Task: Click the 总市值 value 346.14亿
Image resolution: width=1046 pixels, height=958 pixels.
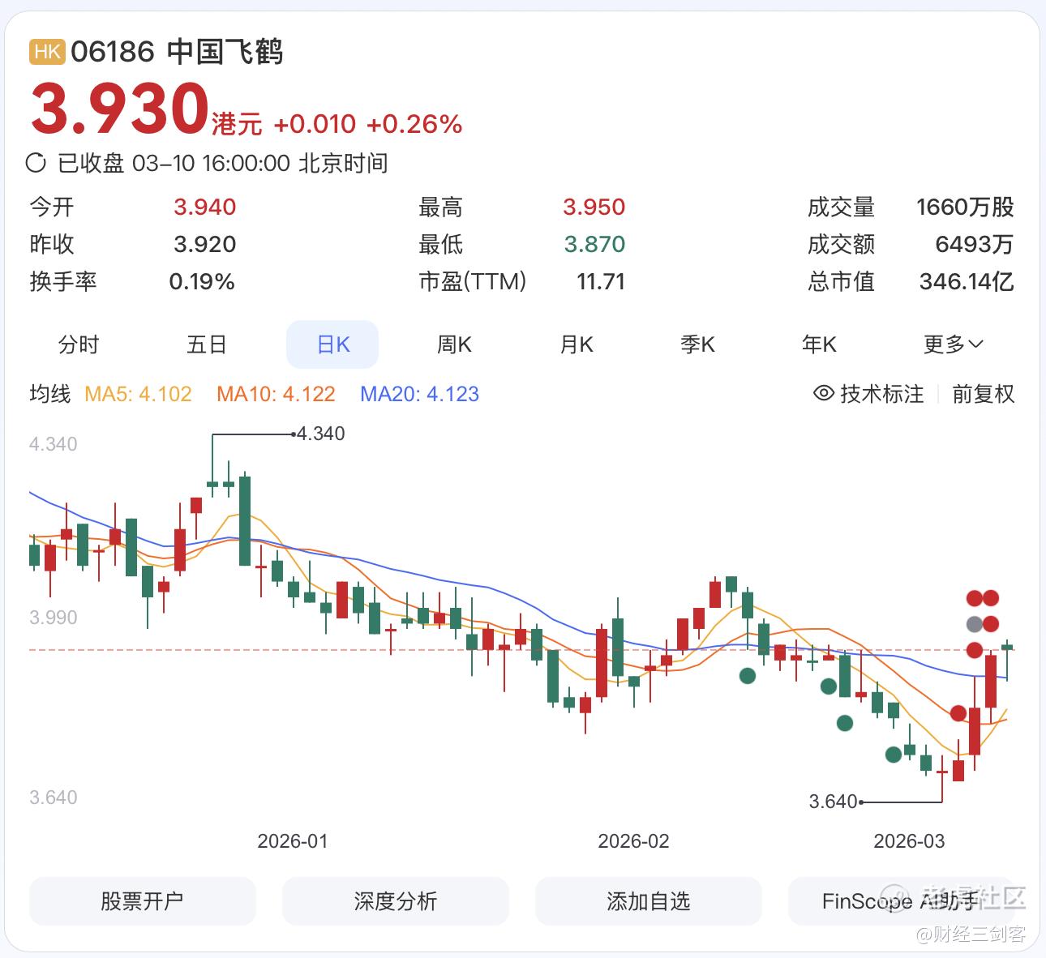Action: click(x=967, y=281)
